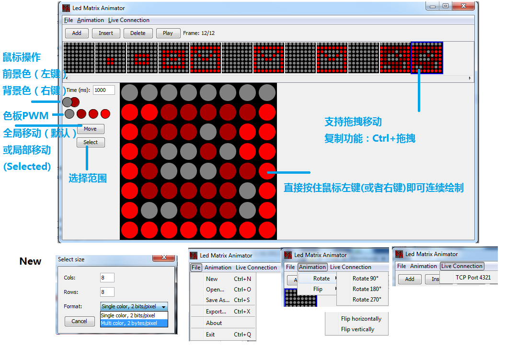Cancel the Select size dialog
Screen dimensions: 517x347
79,321
